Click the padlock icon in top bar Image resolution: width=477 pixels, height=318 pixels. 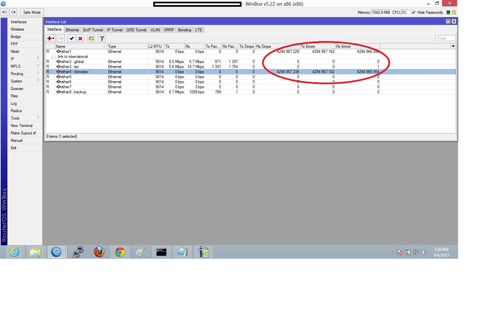454,12
